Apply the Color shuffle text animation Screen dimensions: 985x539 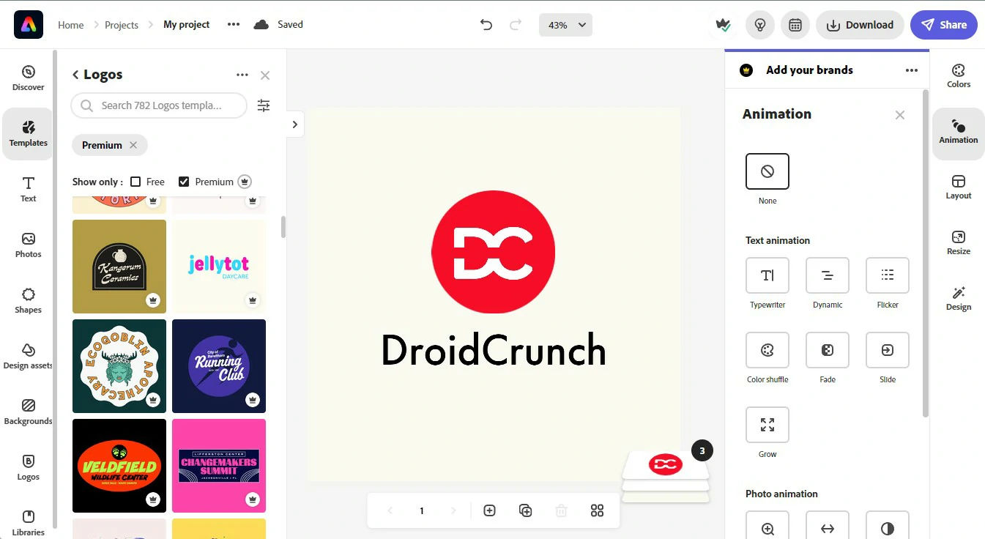(x=767, y=350)
